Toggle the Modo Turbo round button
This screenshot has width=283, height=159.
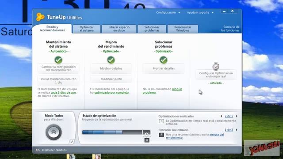pos(54,132)
